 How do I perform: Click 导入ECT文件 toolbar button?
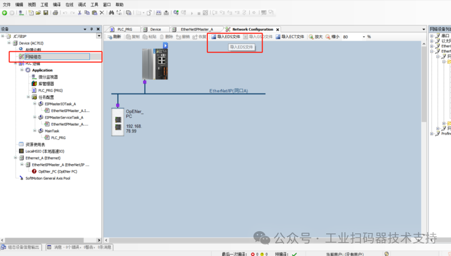tap(290, 37)
